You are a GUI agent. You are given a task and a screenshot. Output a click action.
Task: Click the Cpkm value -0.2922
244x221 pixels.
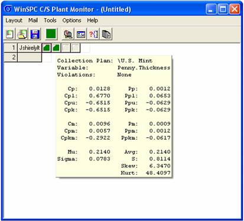point(98,138)
